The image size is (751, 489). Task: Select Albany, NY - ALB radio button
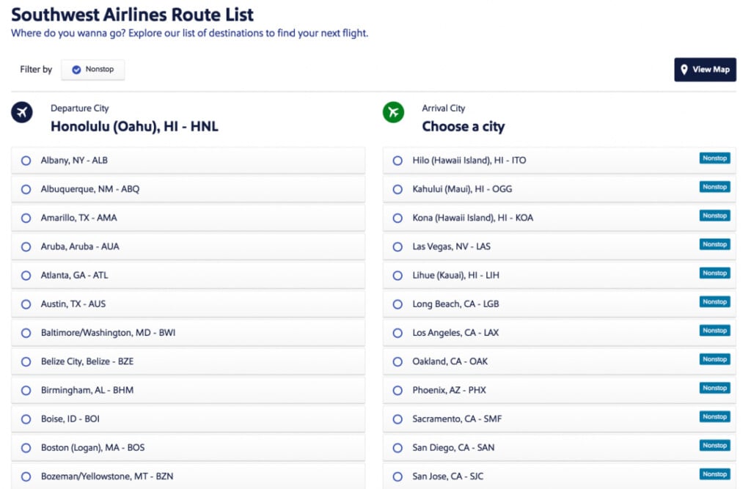pyautogui.click(x=26, y=161)
